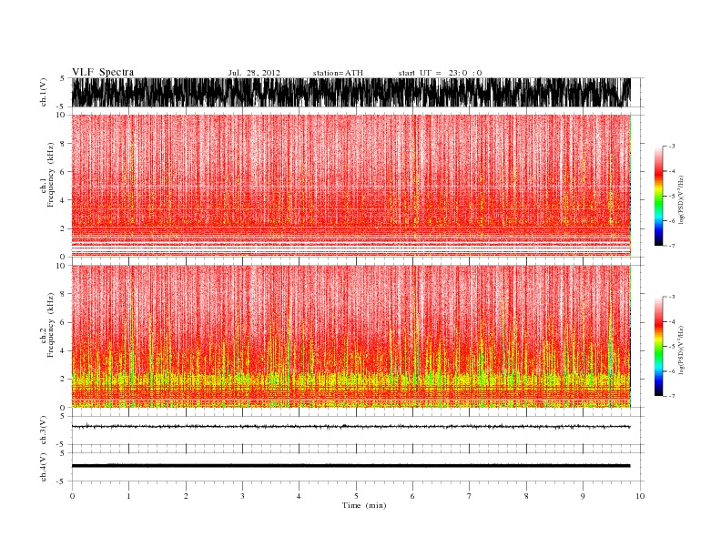Screen dimensions: 721x557
Task: Click the lower color bar's log(PSD) unit label
Action: click(682, 349)
